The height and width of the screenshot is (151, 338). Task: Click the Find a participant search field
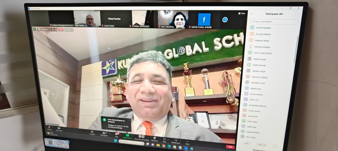(x=274, y=21)
